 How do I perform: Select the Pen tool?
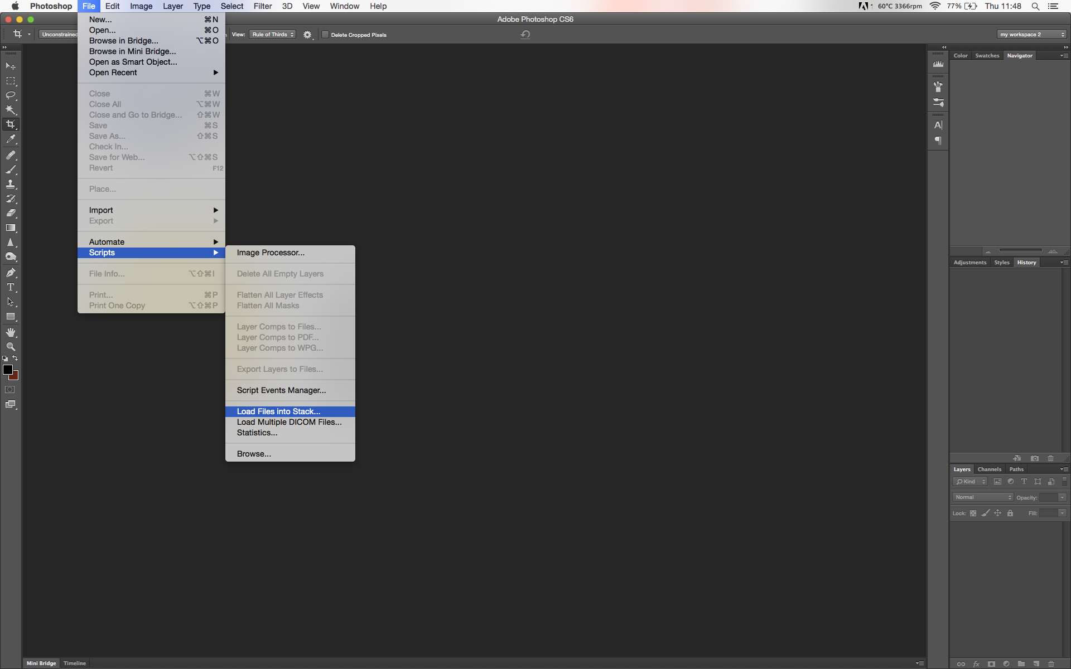[x=11, y=273]
